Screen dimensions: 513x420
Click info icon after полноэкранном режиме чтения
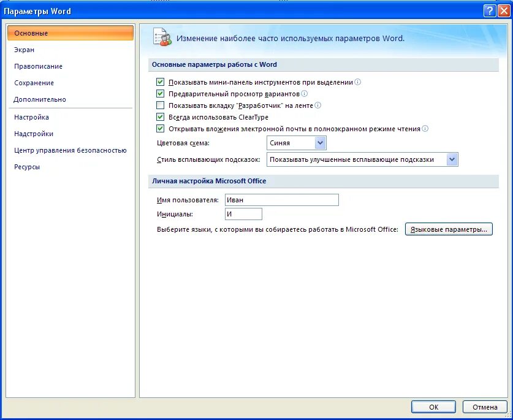[425, 128]
